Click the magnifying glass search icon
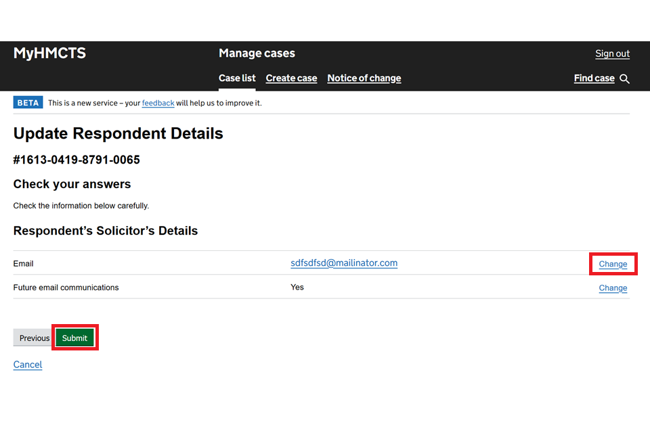The image size is (650, 433). [624, 78]
